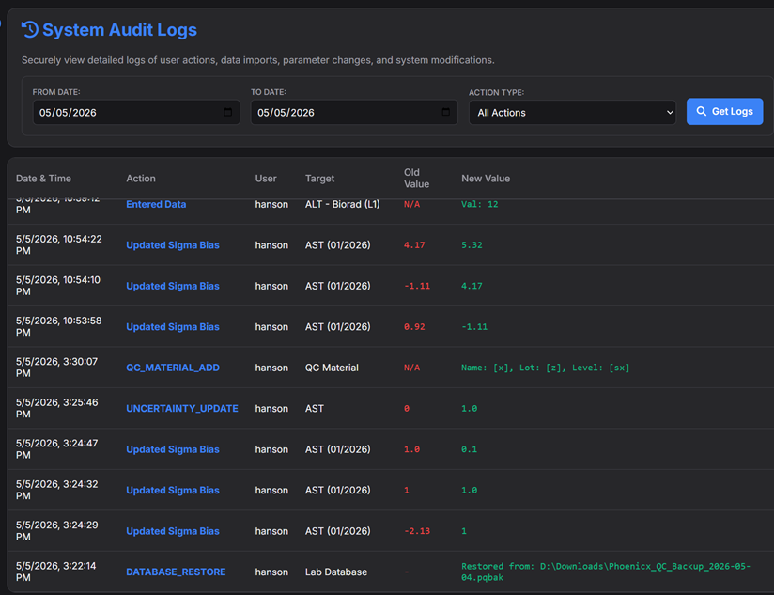The height and width of the screenshot is (595, 774).
Task: Focus the From Date input field
Action: [136, 113]
